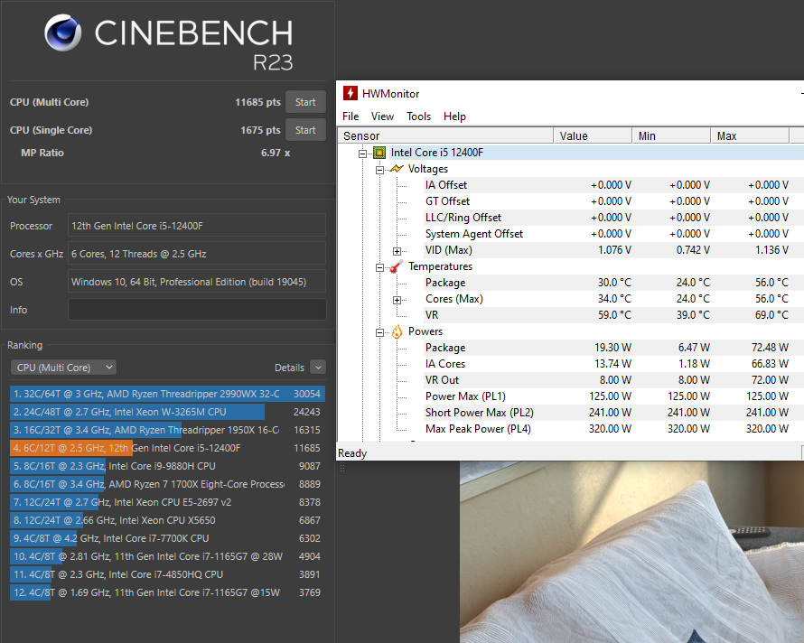This screenshot has height=643, width=804.
Task: Click the Processor field showing i5-12400F
Action: tap(197, 226)
